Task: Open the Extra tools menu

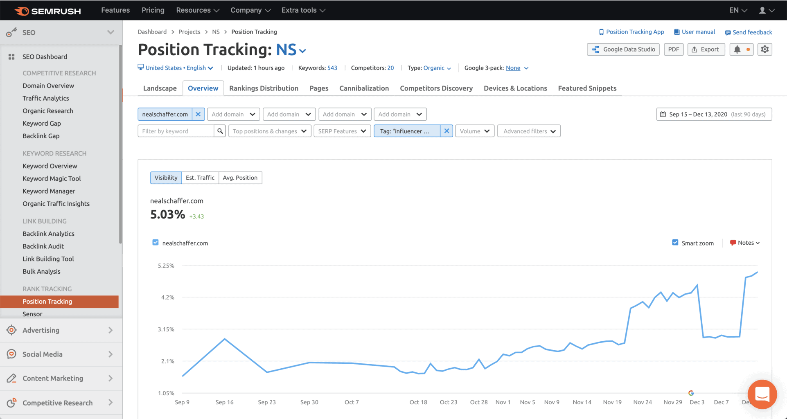Action: 303,10
